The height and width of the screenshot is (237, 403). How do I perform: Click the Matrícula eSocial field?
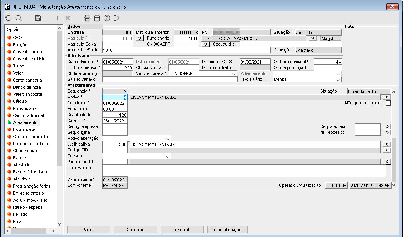point(186,50)
